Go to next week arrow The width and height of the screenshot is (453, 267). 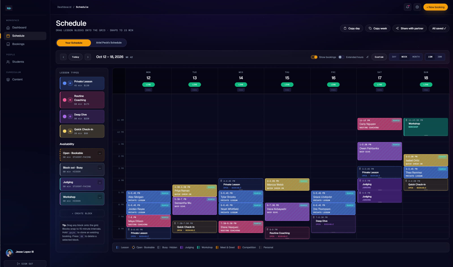(88, 57)
